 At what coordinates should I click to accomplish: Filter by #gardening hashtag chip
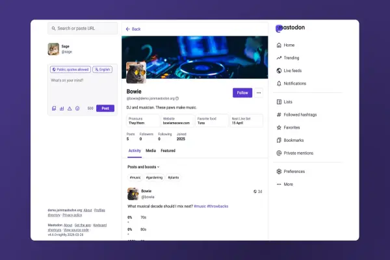tap(154, 177)
